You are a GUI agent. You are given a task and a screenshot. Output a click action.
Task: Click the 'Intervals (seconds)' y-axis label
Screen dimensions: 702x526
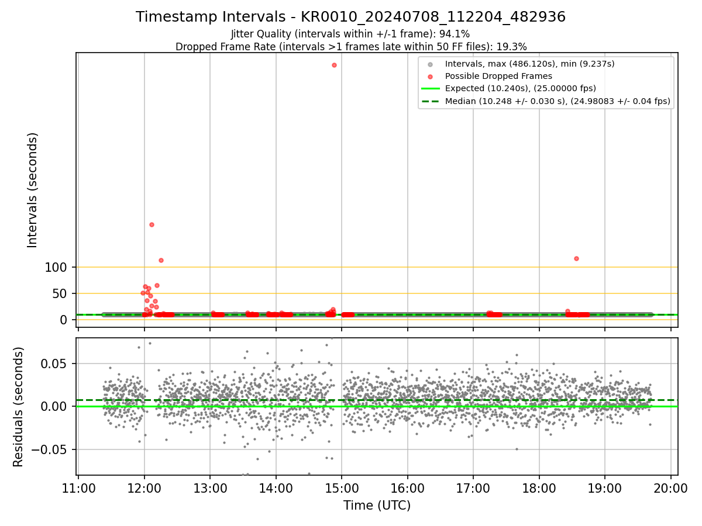point(33,190)
